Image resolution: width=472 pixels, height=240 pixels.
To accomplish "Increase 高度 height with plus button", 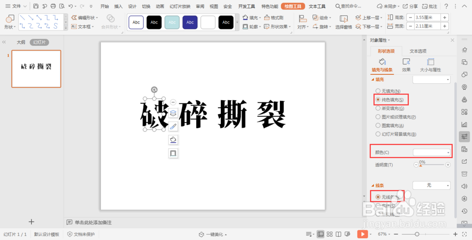I will coord(445,18).
